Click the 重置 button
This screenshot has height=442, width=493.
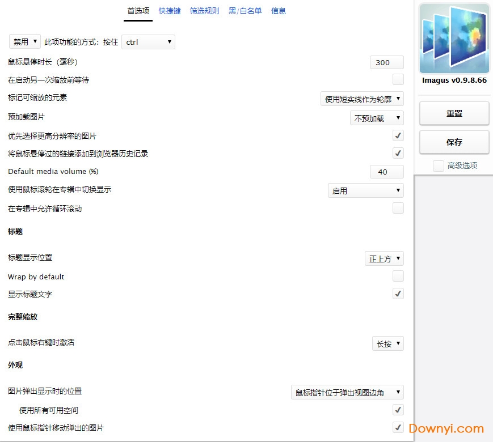[454, 113]
